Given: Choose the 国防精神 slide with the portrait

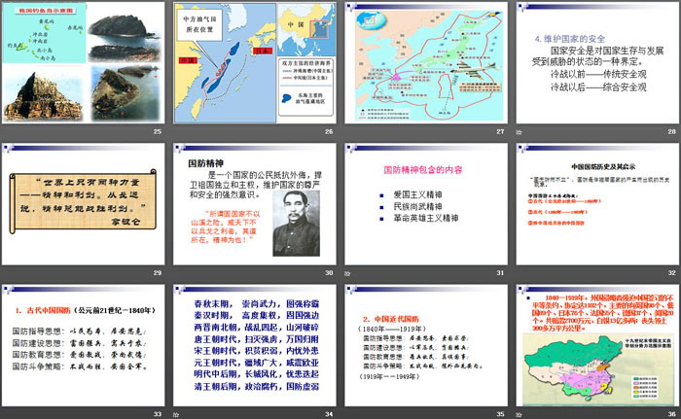Looking at the screenshot, I should (254, 202).
